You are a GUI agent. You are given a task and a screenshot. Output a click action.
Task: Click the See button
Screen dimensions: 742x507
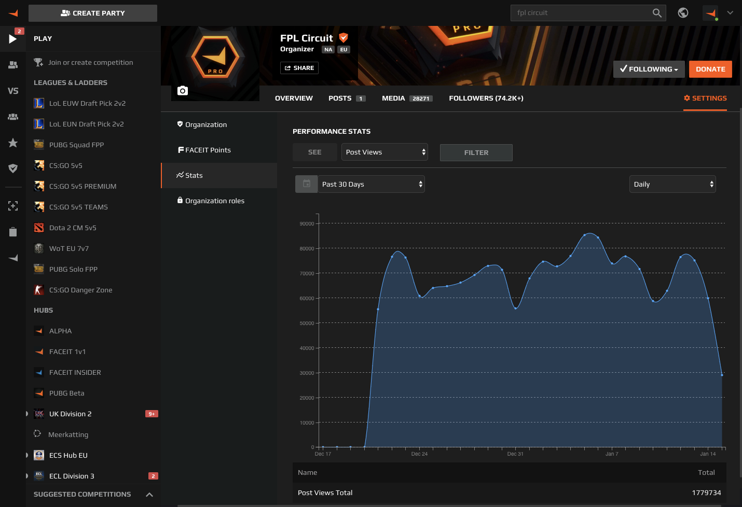(314, 152)
